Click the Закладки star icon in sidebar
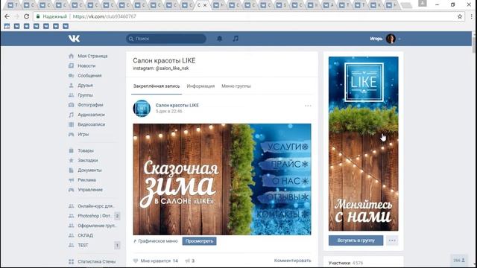477x268 pixels. [72, 160]
